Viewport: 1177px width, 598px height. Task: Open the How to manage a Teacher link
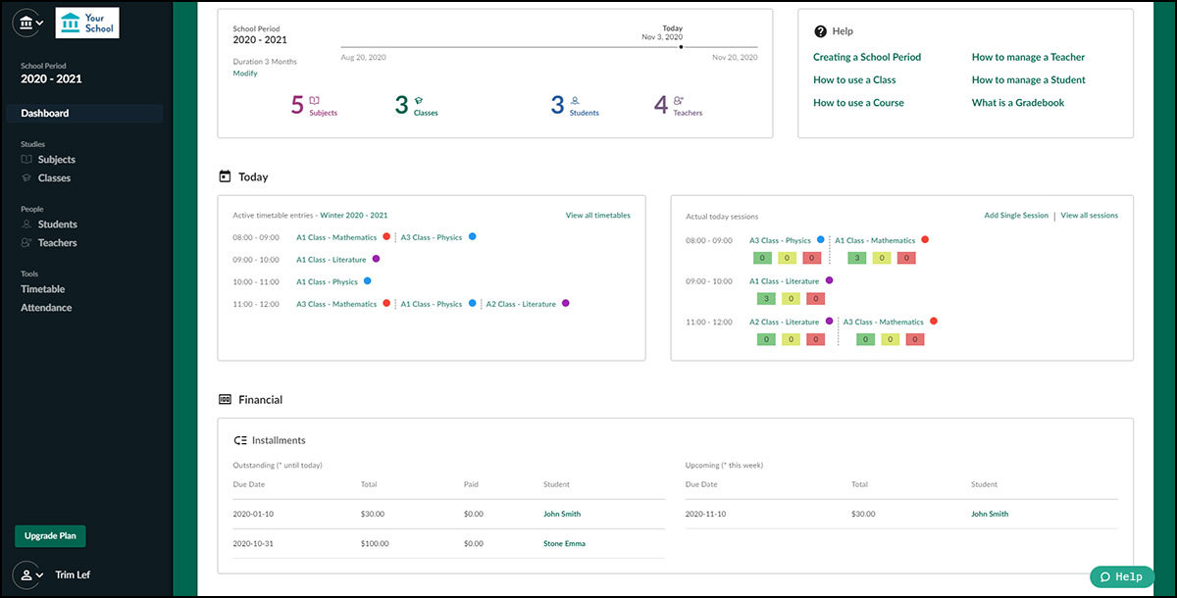point(1028,57)
